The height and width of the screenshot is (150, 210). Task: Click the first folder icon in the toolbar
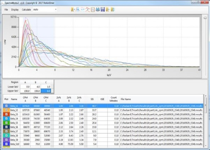73,9
